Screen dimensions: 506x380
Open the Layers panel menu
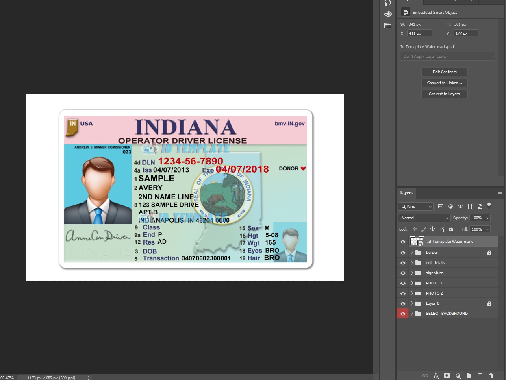pyautogui.click(x=500, y=193)
